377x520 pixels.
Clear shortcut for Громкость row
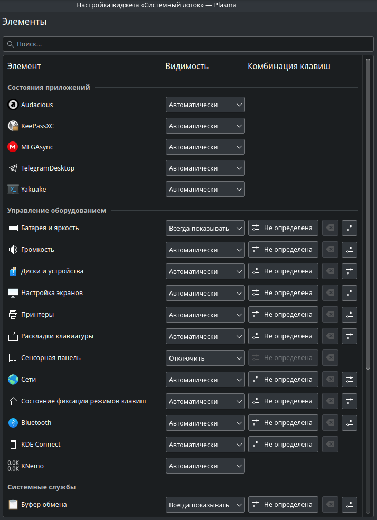tap(330, 250)
